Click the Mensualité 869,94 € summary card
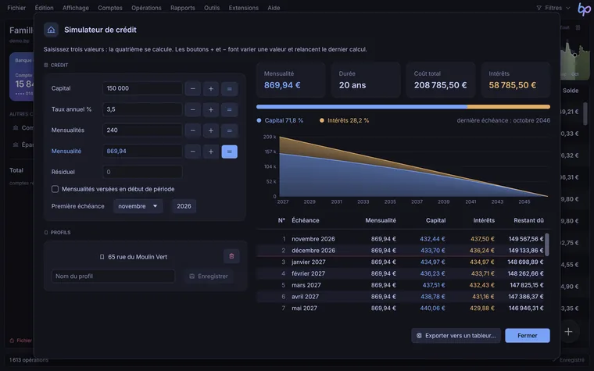Image resolution: width=594 pixels, height=371 pixels. click(291, 80)
